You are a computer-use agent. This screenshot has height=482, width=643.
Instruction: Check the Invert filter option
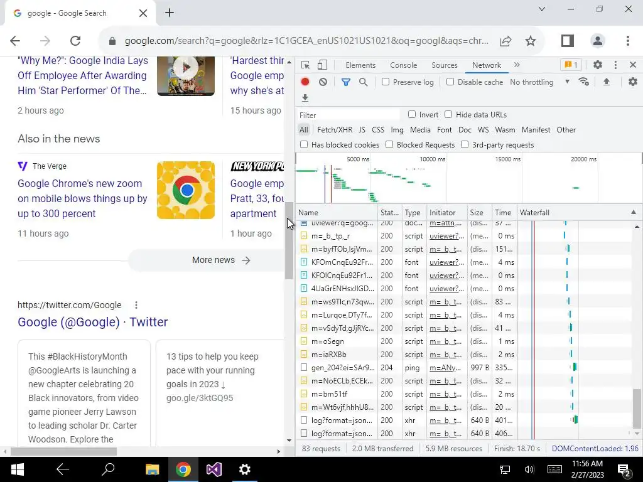click(412, 114)
